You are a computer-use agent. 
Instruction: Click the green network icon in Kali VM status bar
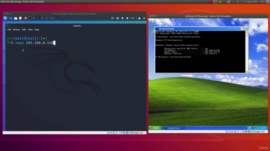(x=130, y=133)
